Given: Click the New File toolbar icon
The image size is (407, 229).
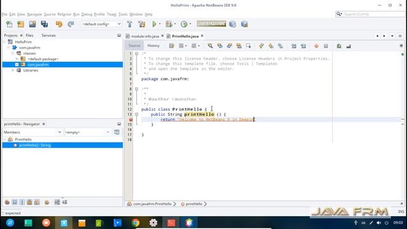Looking at the screenshot, I should 10,24.
